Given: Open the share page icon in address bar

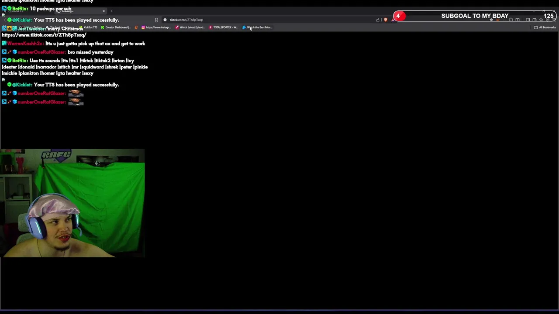Looking at the screenshot, I should [x=378, y=20].
